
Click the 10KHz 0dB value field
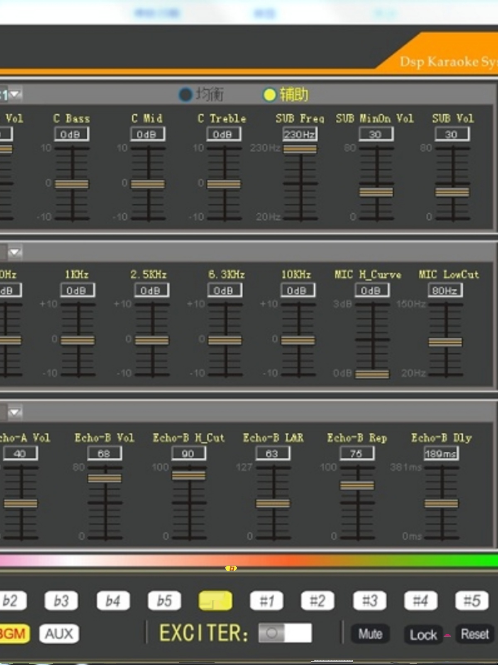[x=298, y=290]
